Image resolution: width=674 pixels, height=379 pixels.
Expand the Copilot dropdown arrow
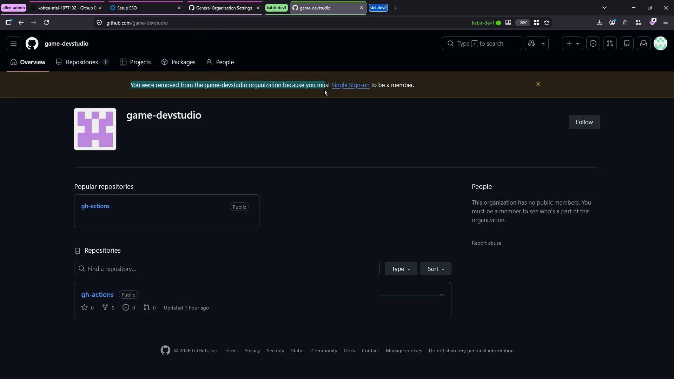pyautogui.click(x=543, y=44)
